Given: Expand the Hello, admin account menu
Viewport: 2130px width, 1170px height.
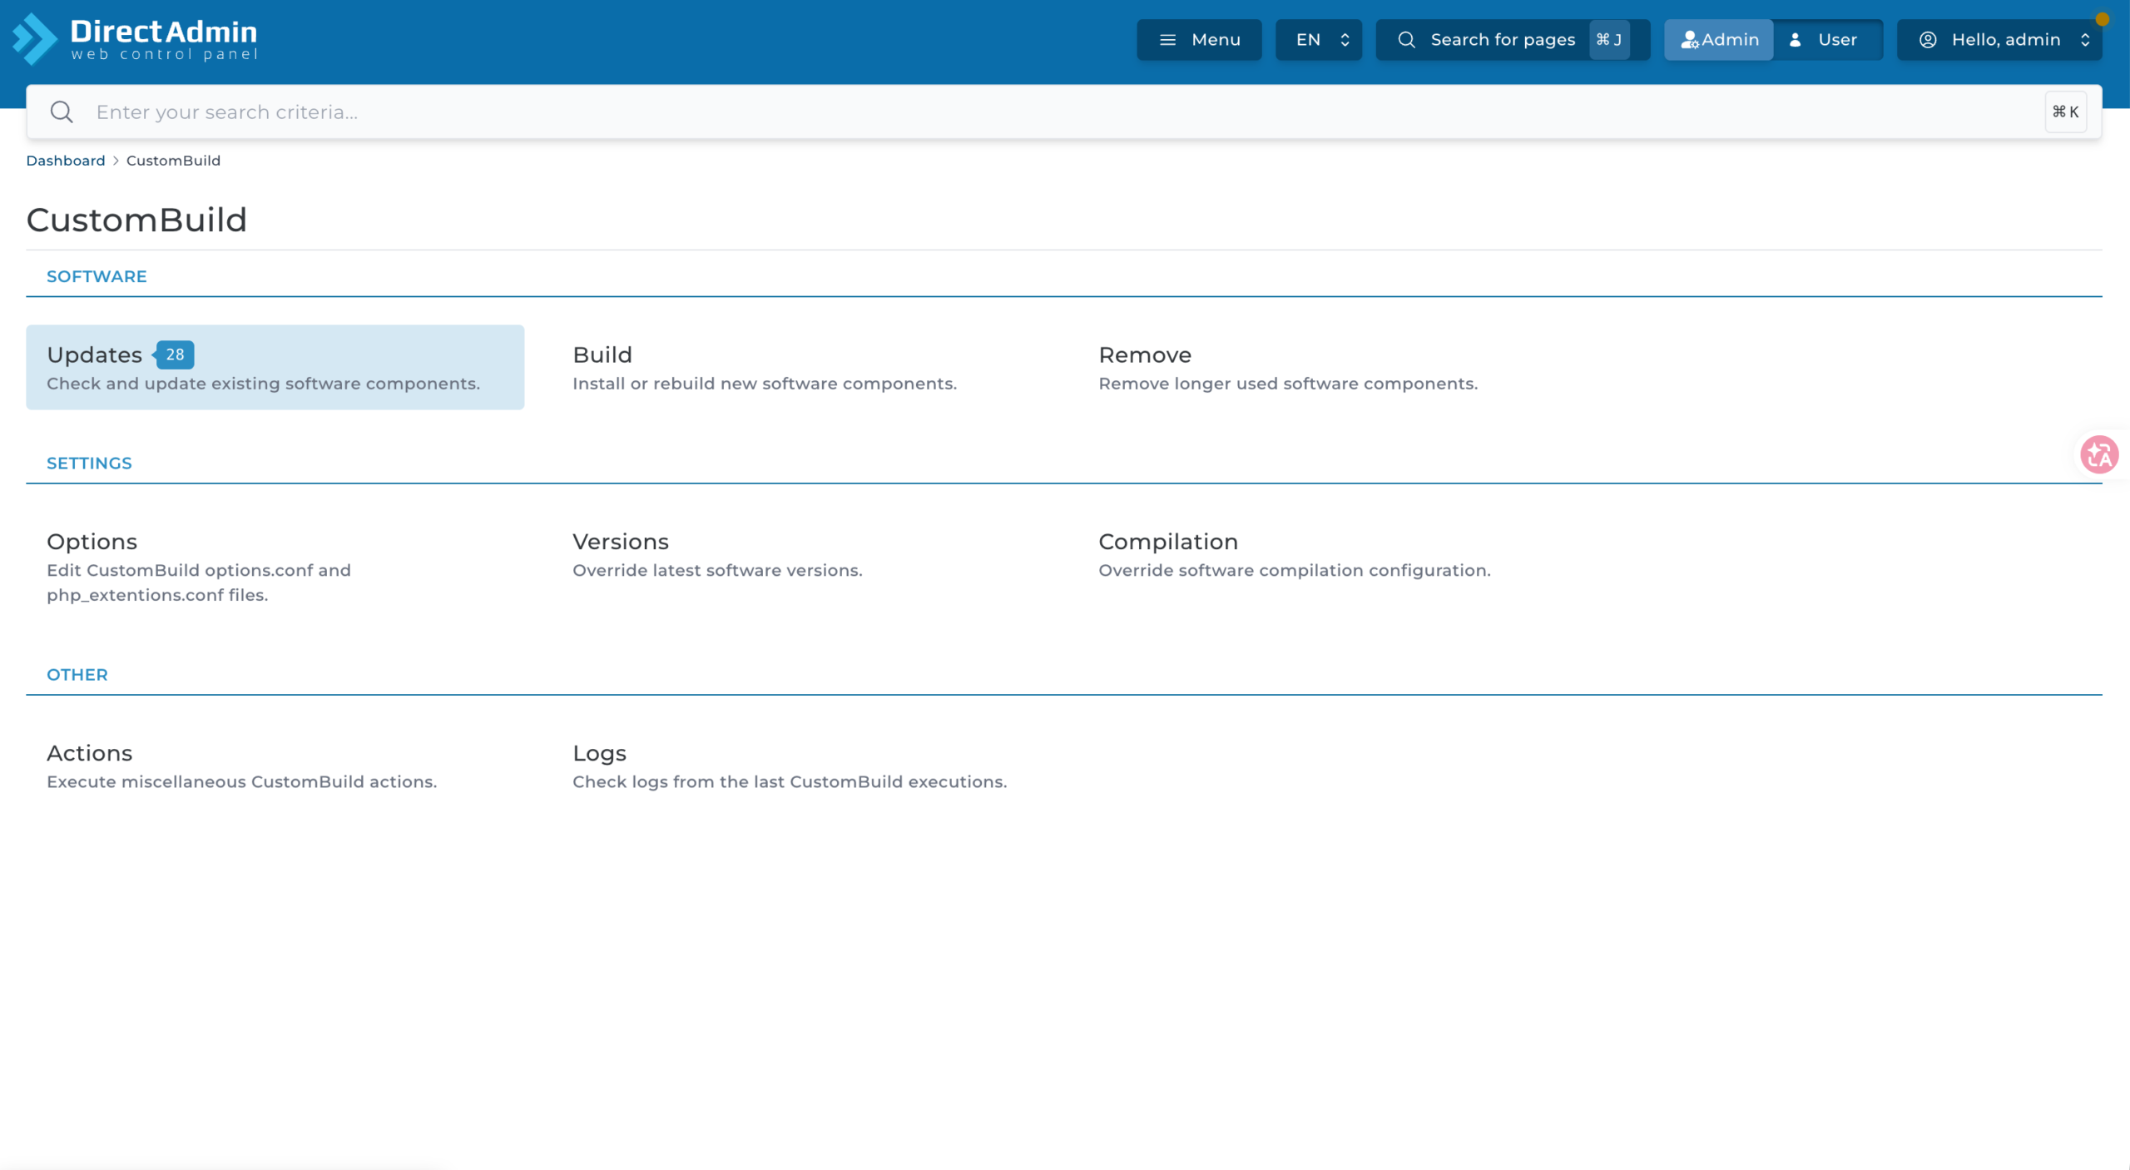Looking at the screenshot, I should pos(1999,40).
